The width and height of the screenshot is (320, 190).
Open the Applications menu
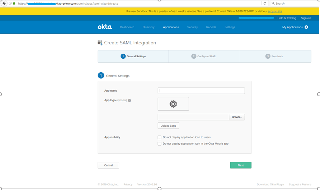pyautogui.click(x=171, y=27)
